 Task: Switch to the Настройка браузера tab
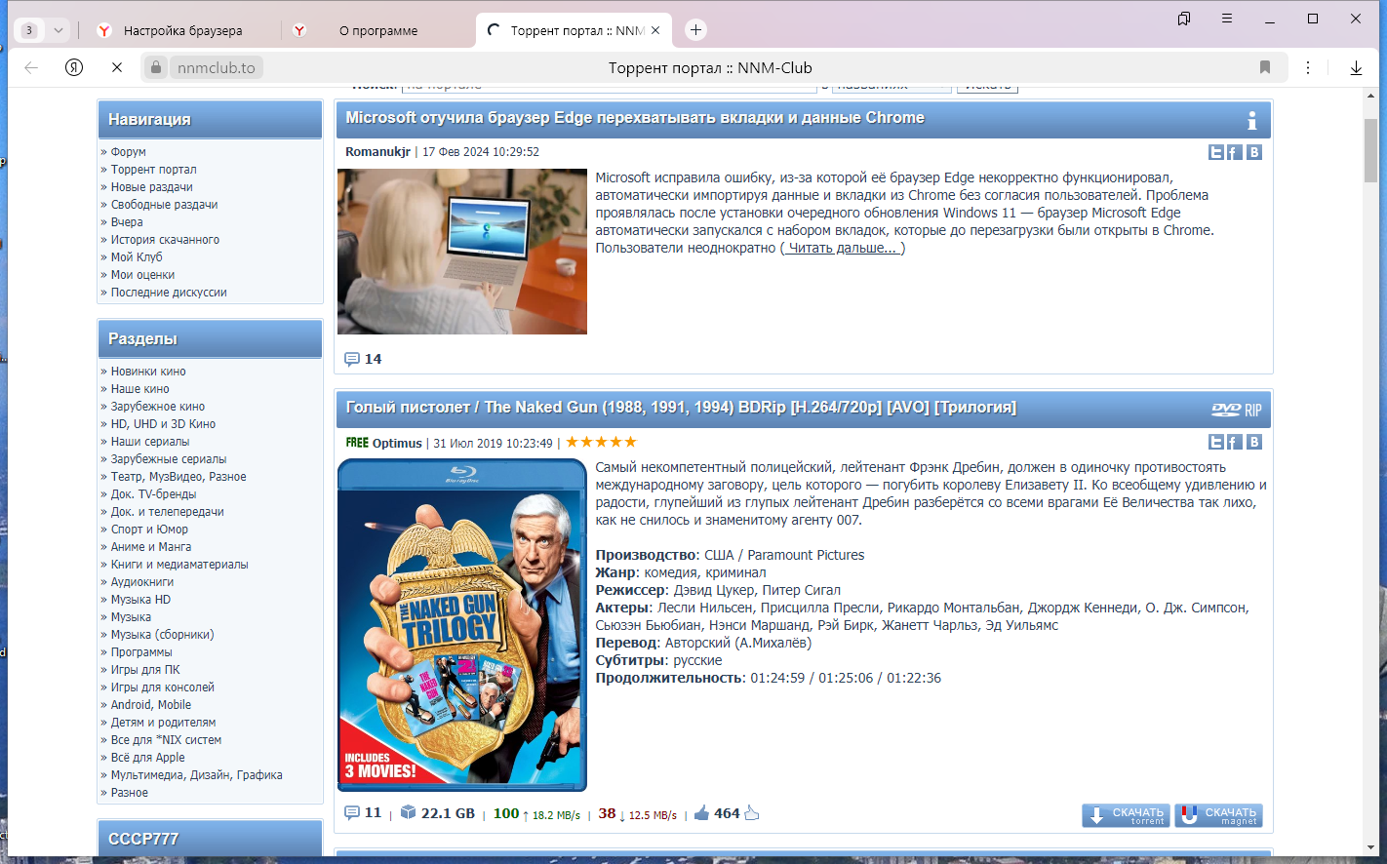coord(182,30)
